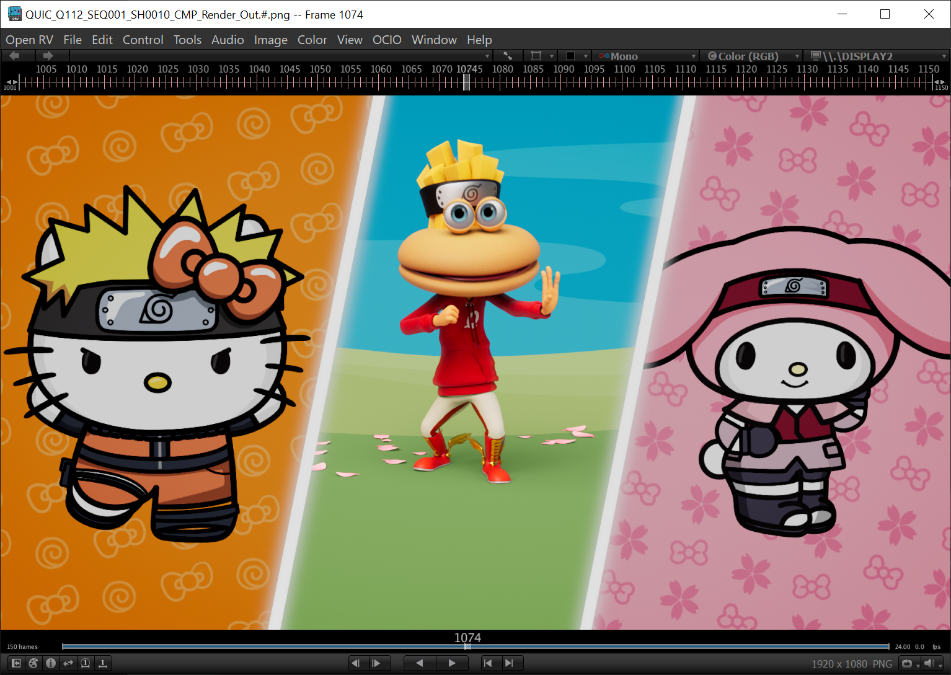
Task: Play the sequence backwards
Action: (x=420, y=663)
